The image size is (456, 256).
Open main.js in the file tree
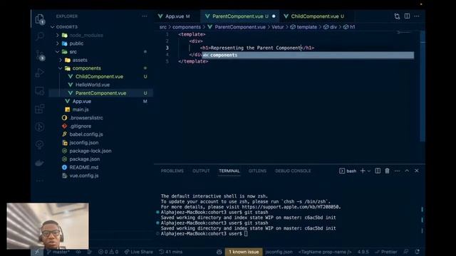point(81,110)
